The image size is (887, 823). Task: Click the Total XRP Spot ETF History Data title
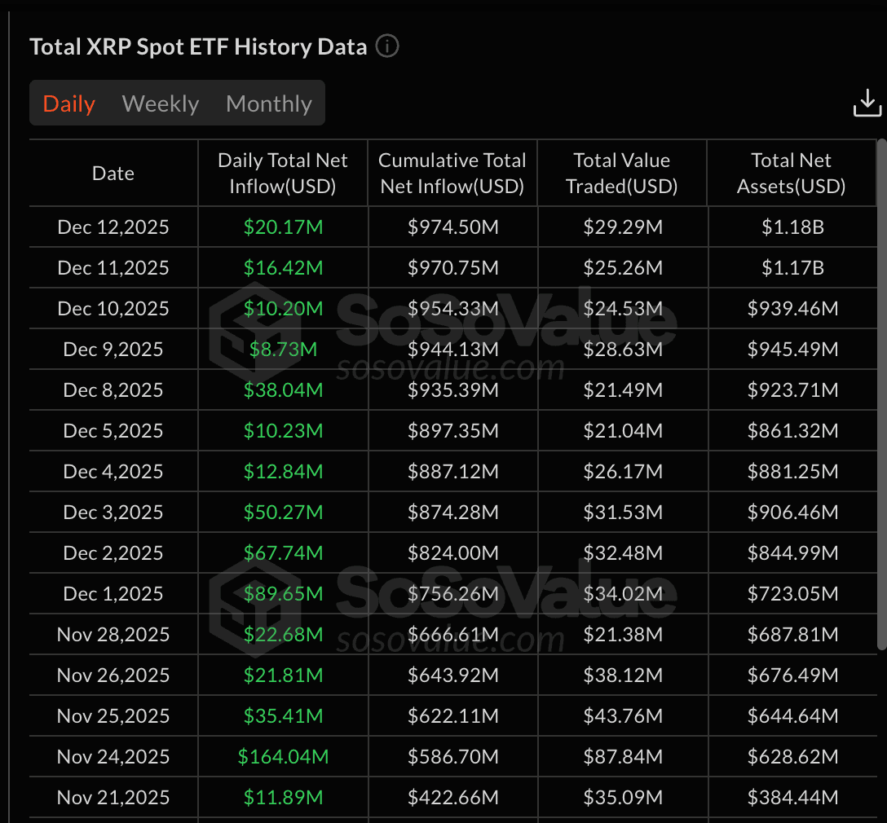coord(197,46)
